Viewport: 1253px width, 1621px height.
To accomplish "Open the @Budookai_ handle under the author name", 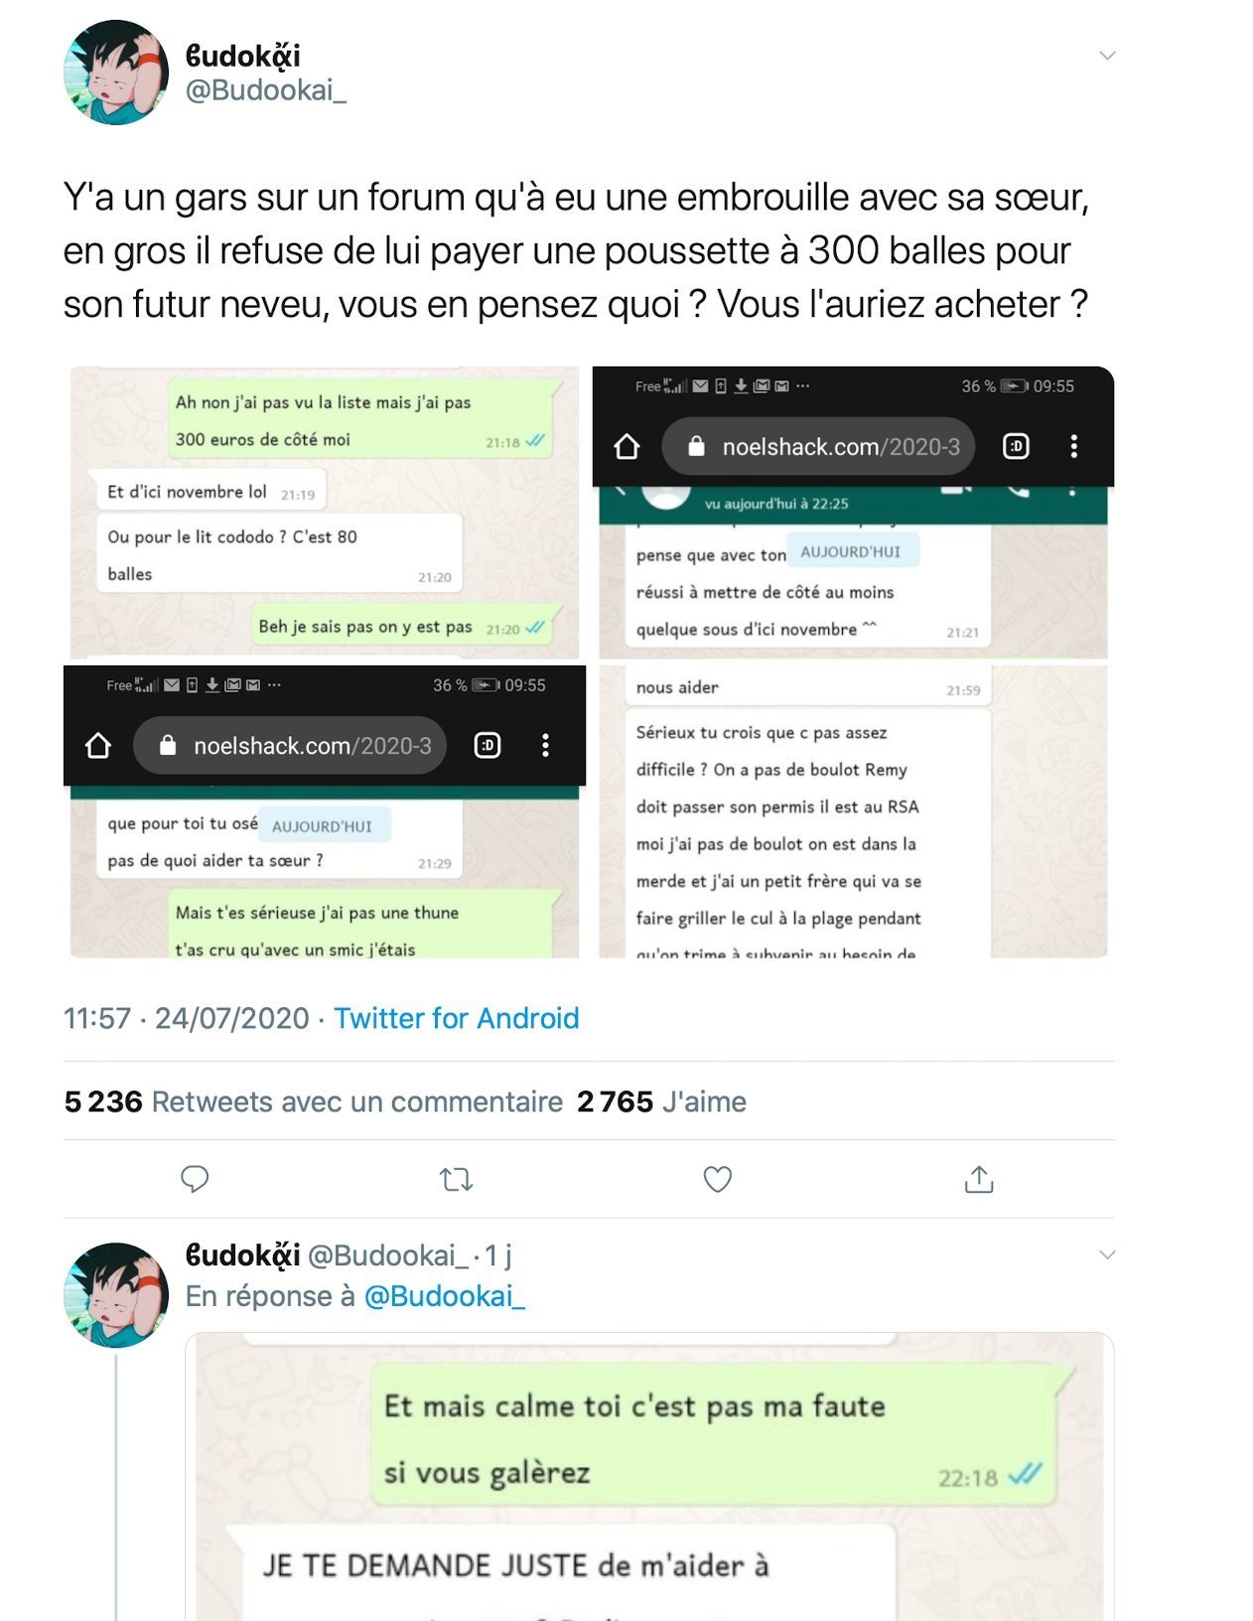I will [x=266, y=90].
